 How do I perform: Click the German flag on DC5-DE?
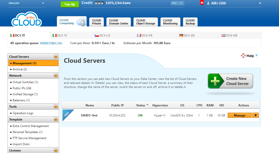tap(181, 36)
